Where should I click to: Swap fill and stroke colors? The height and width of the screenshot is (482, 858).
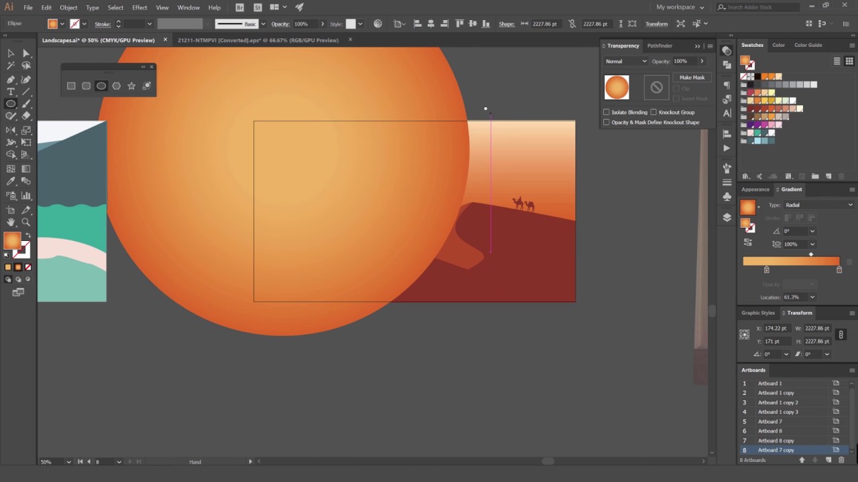click(27, 236)
